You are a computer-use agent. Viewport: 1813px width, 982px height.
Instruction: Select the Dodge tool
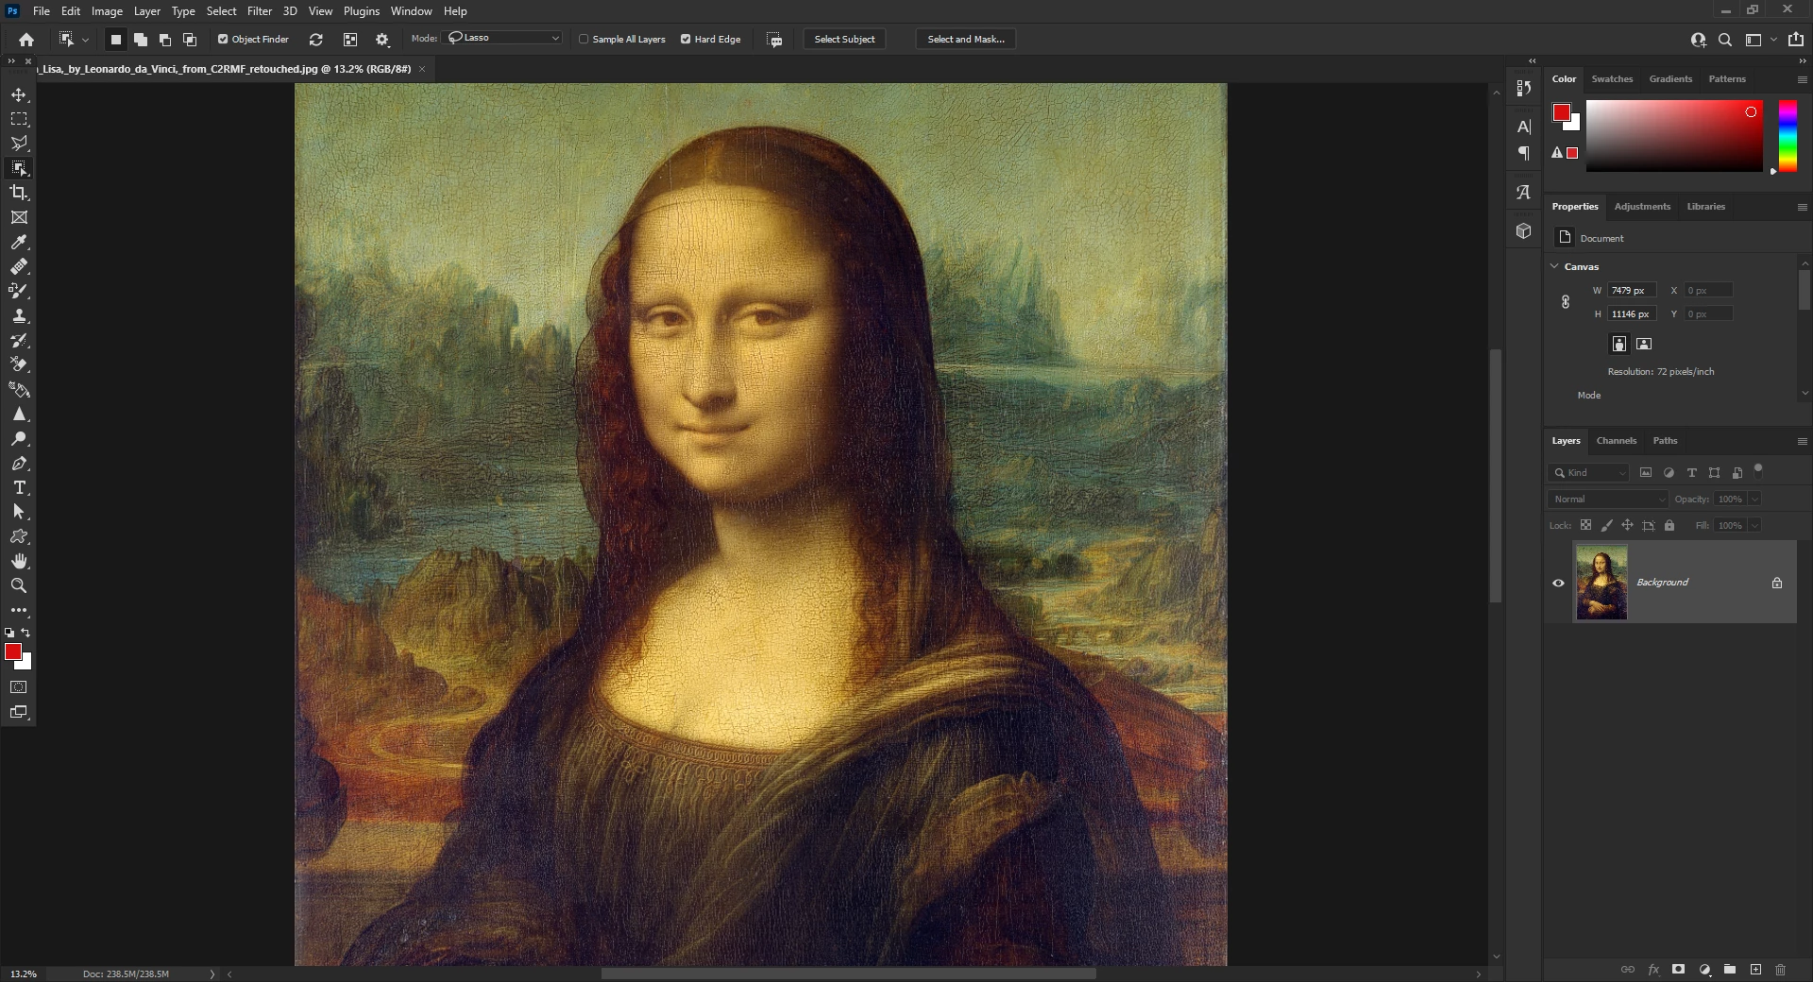[19, 438]
